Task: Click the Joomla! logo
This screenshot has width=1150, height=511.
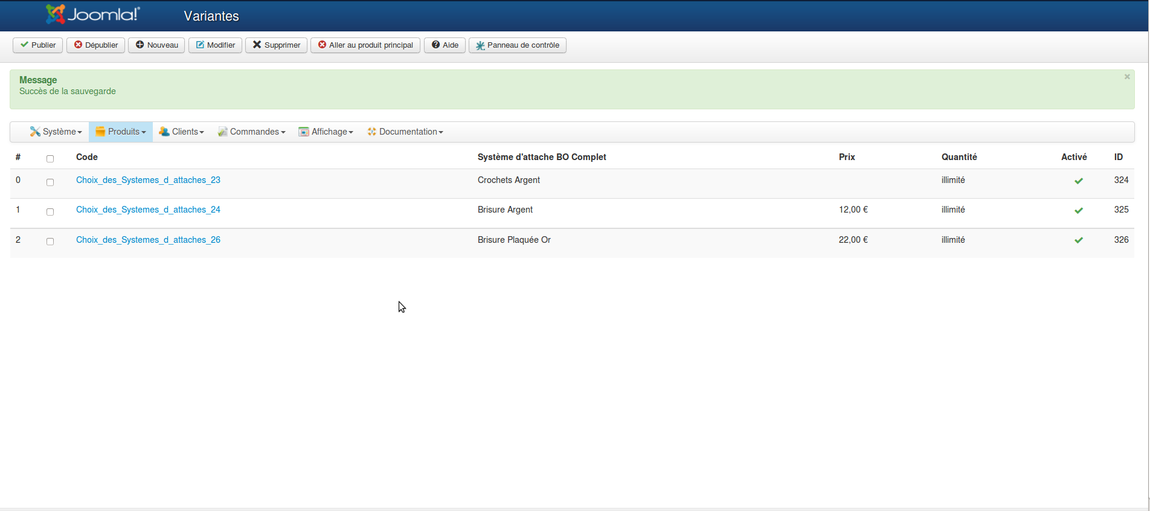Action: point(93,14)
